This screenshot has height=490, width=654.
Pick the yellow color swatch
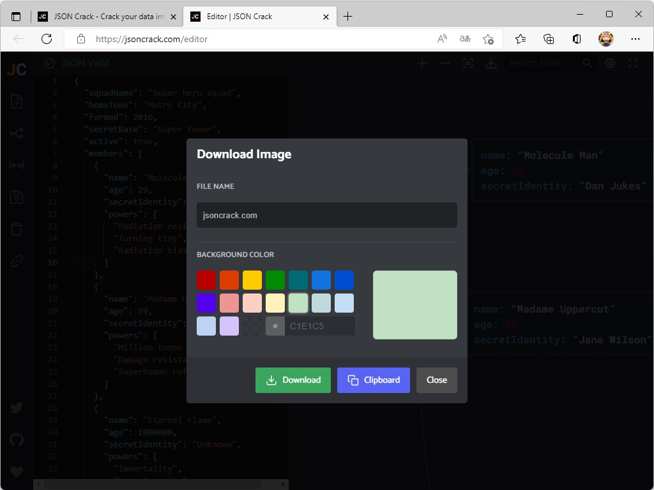pos(252,280)
